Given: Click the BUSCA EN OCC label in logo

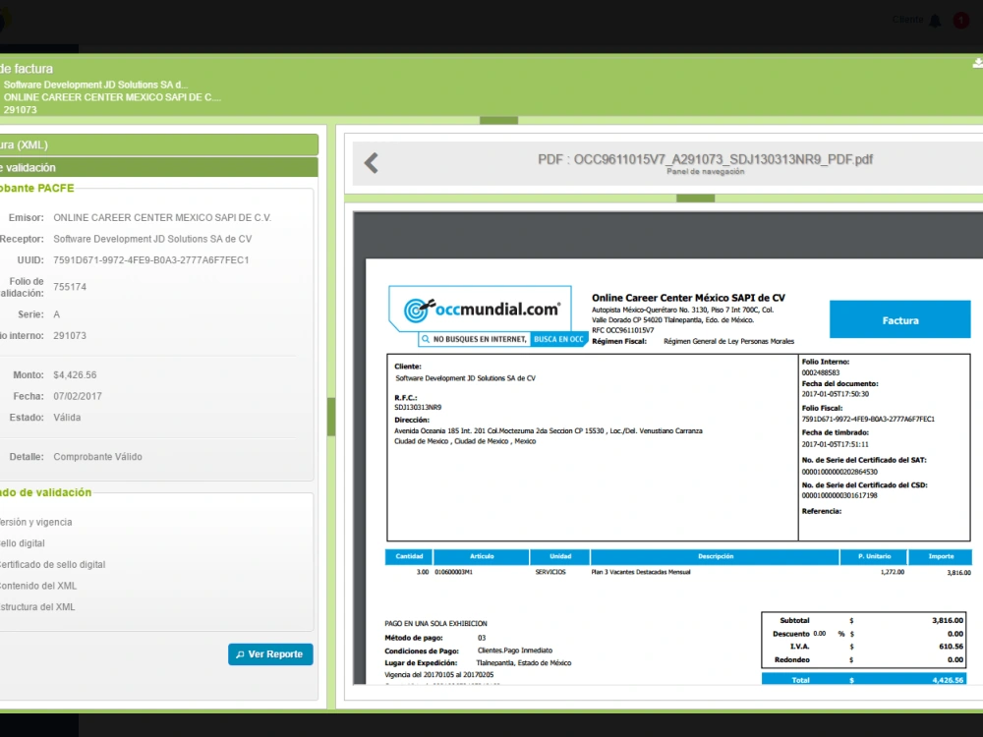Looking at the screenshot, I should tap(558, 339).
